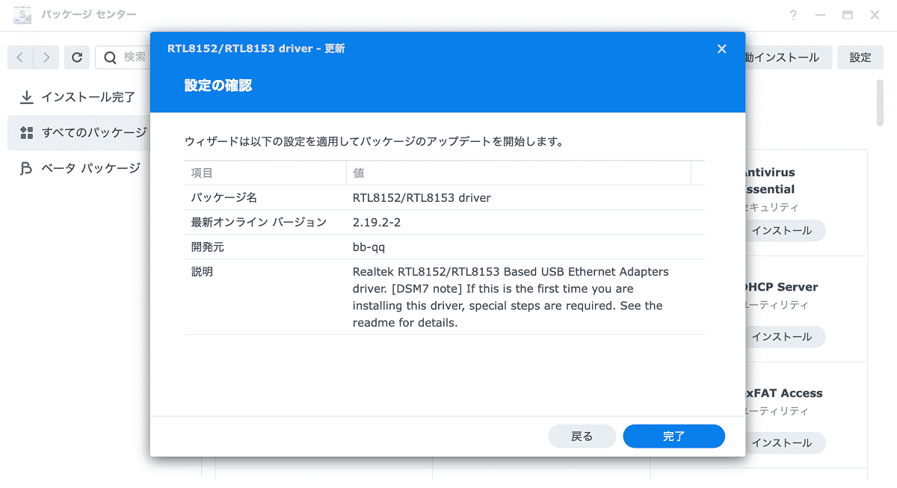Click the Package Center app icon
The width and height of the screenshot is (897, 488).
pos(22,14)
